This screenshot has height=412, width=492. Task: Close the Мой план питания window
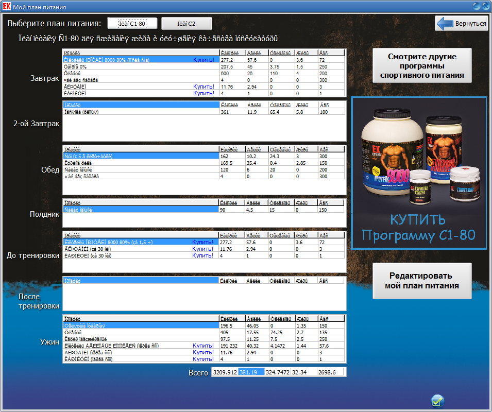(x=485, y=6)
